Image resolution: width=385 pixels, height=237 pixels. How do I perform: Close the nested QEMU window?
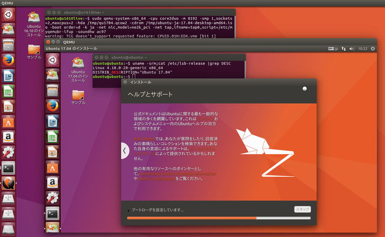(48, 42)
